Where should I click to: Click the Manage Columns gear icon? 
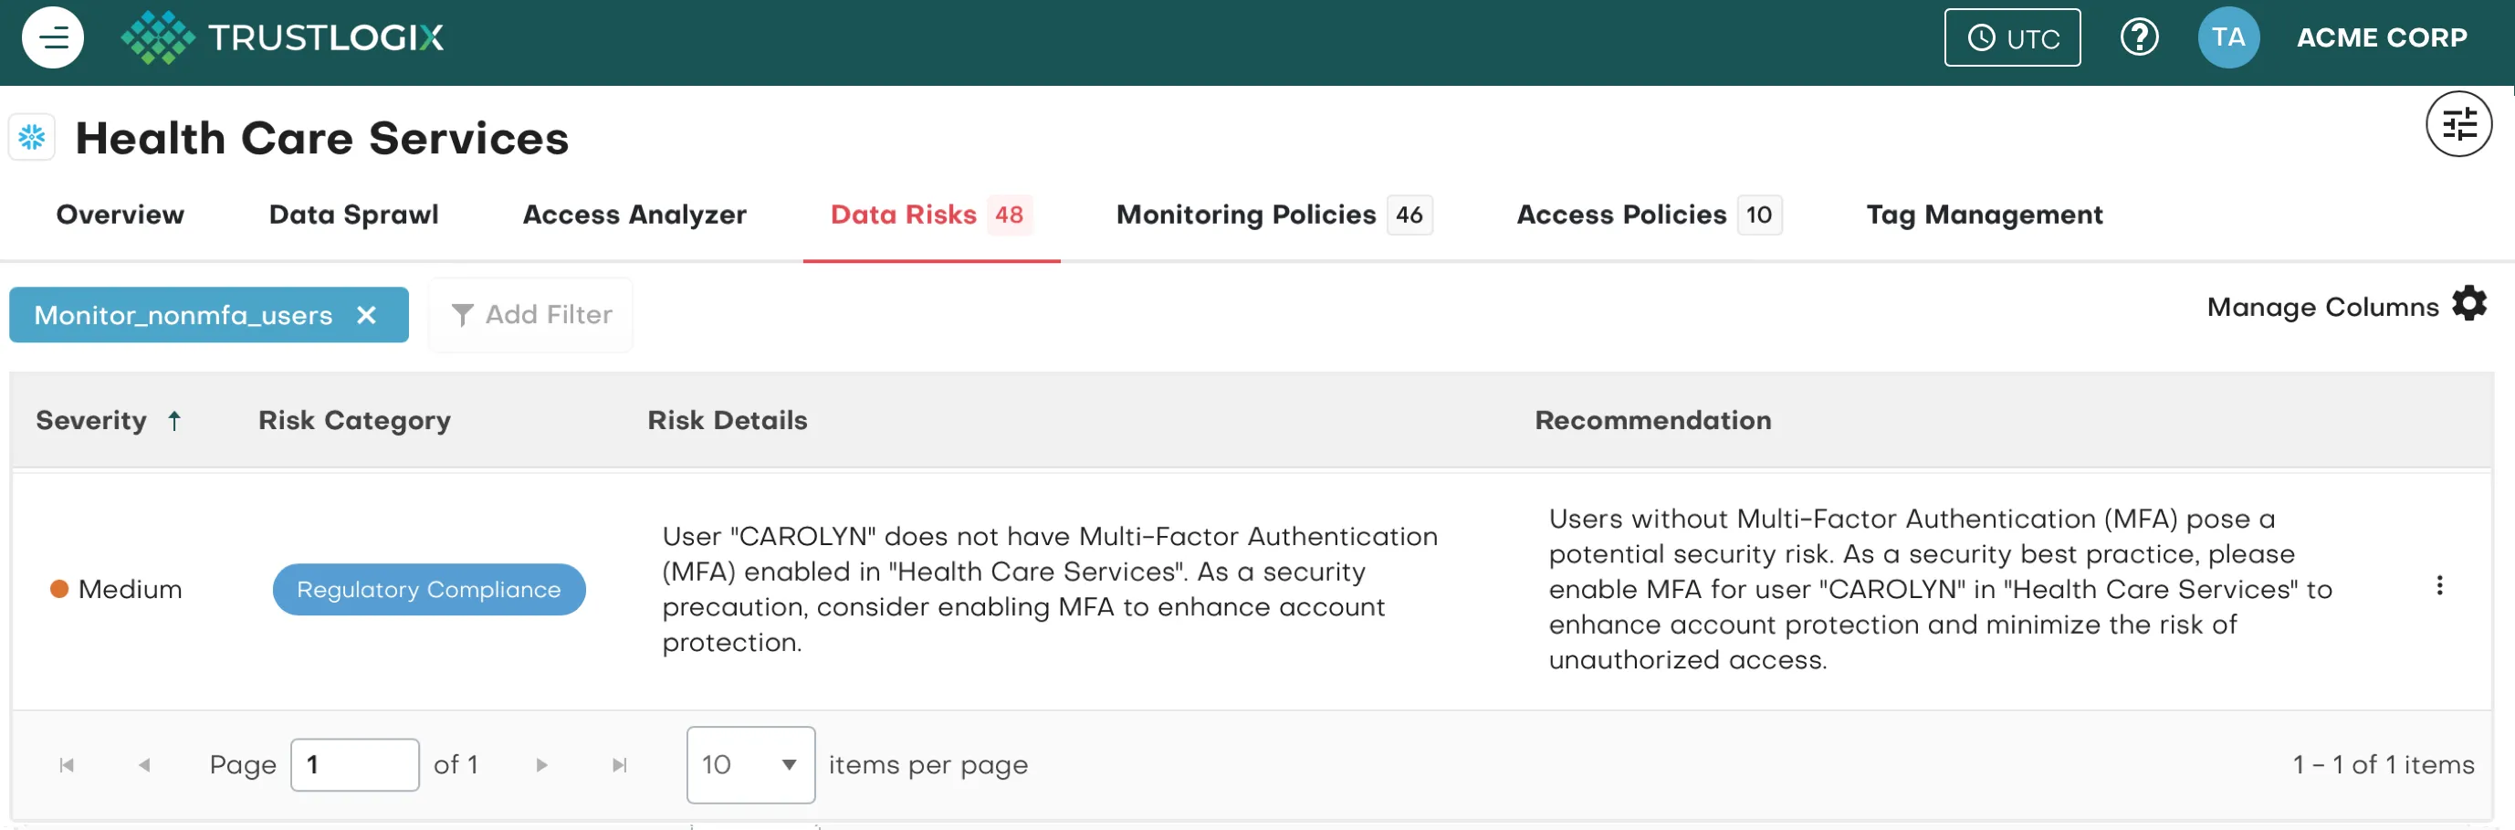(2468, 304)
